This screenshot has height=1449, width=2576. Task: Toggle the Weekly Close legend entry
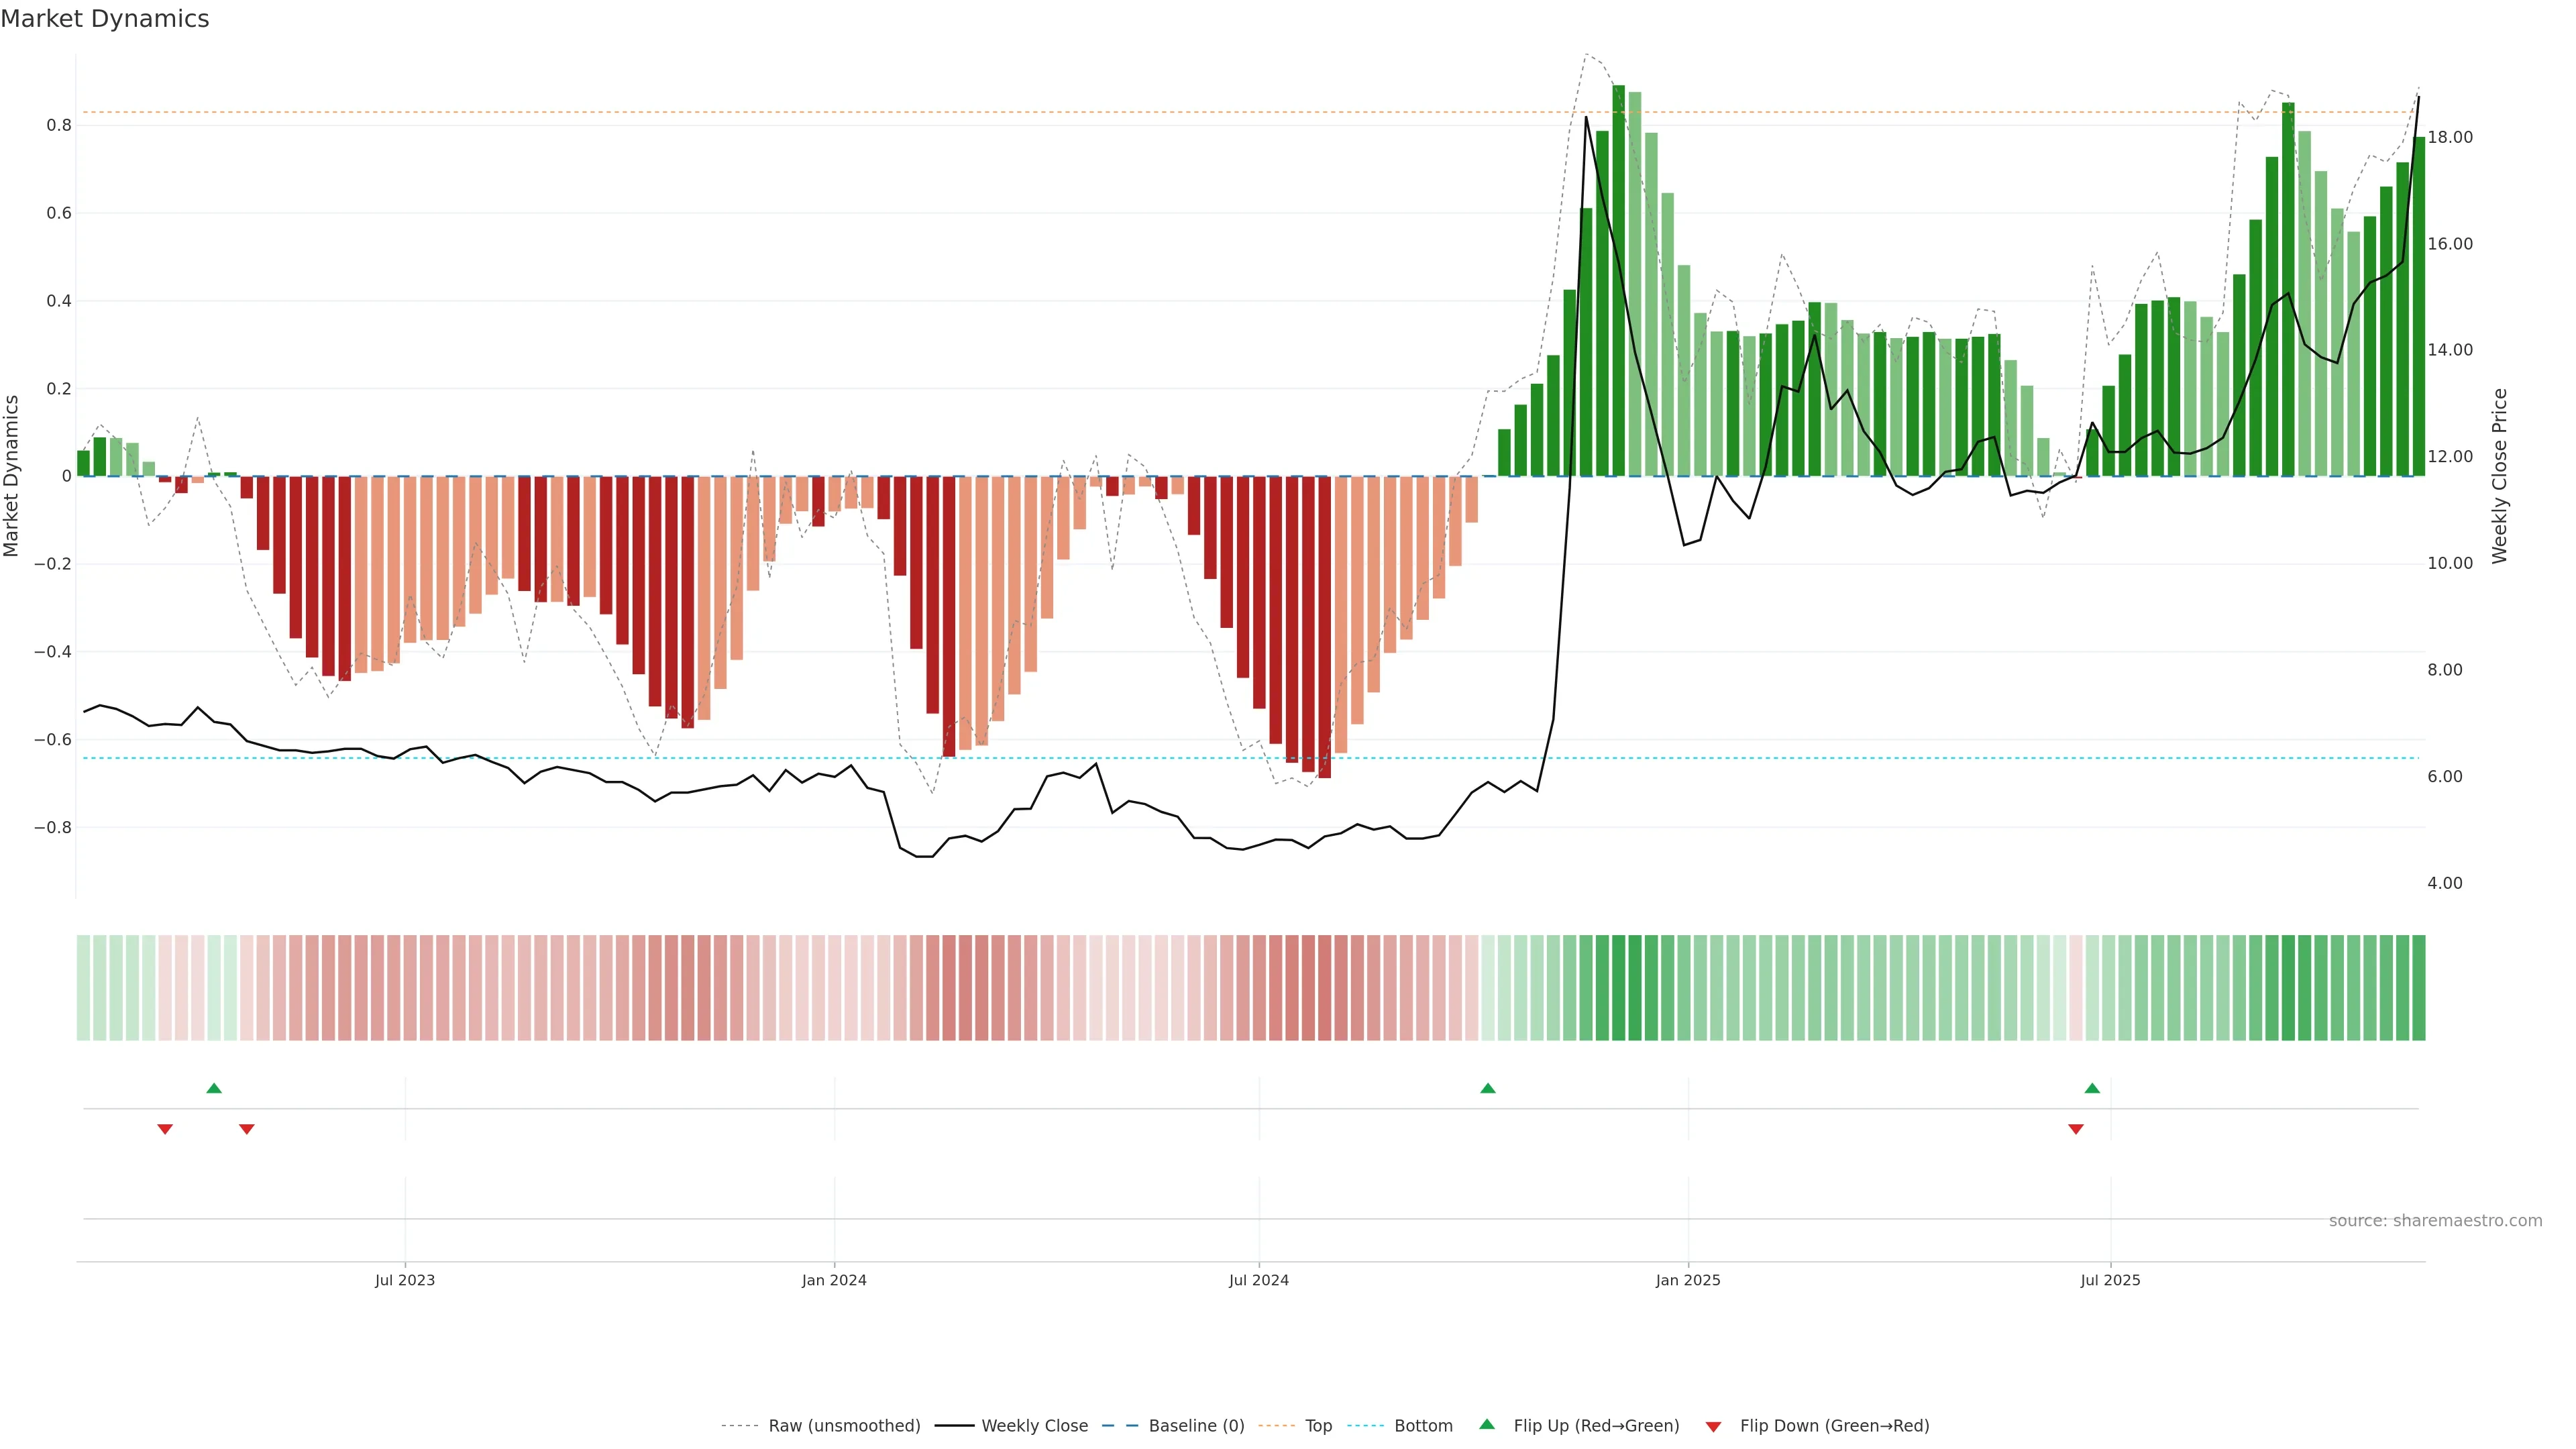(1034, 1426)
